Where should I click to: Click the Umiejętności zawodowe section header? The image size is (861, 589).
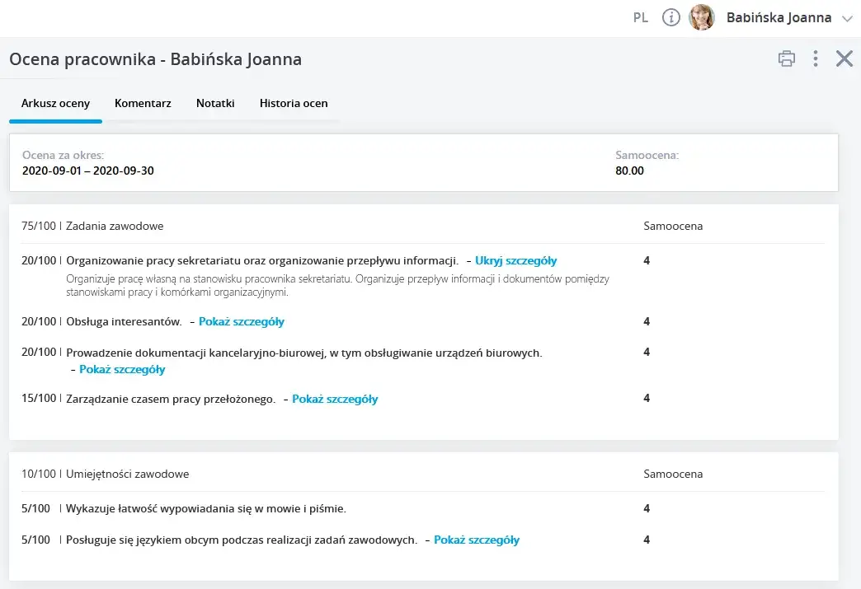127,474
